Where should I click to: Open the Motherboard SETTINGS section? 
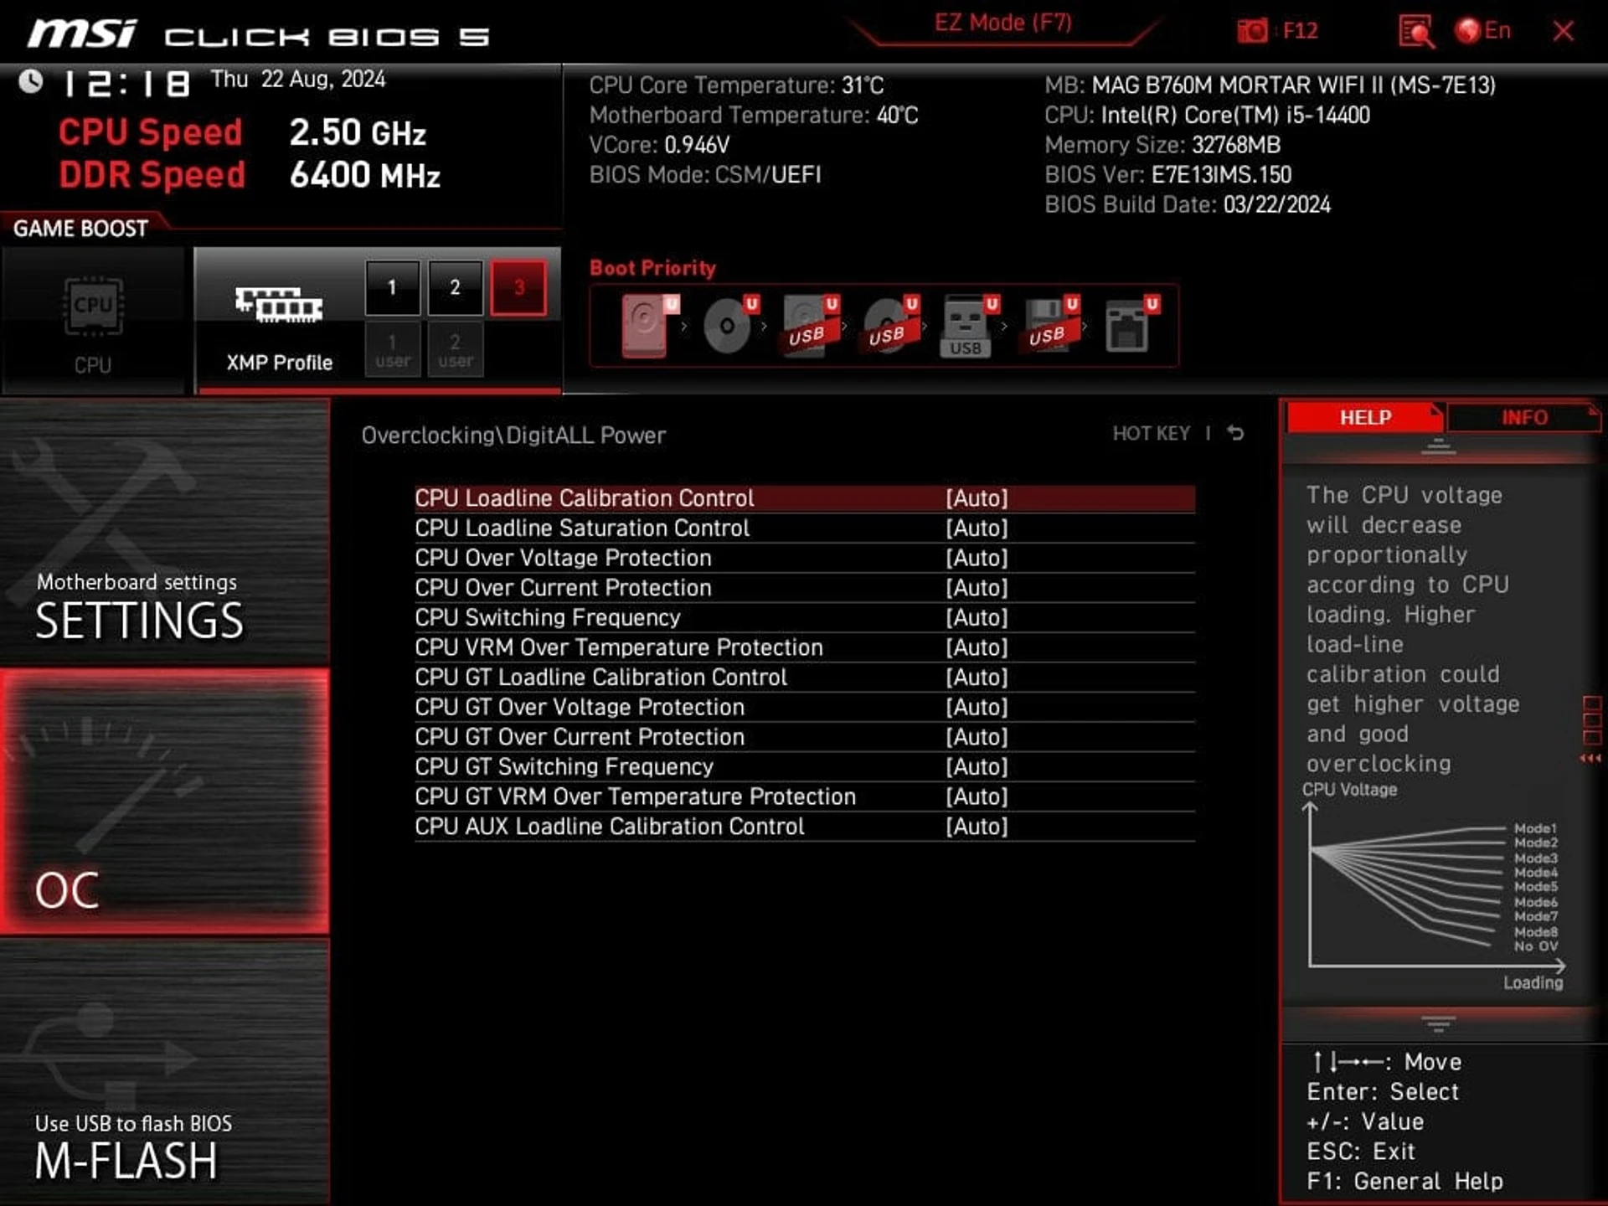point(164,533)
